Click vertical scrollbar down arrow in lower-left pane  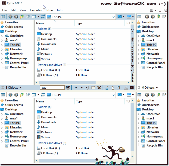pos(133,156)
